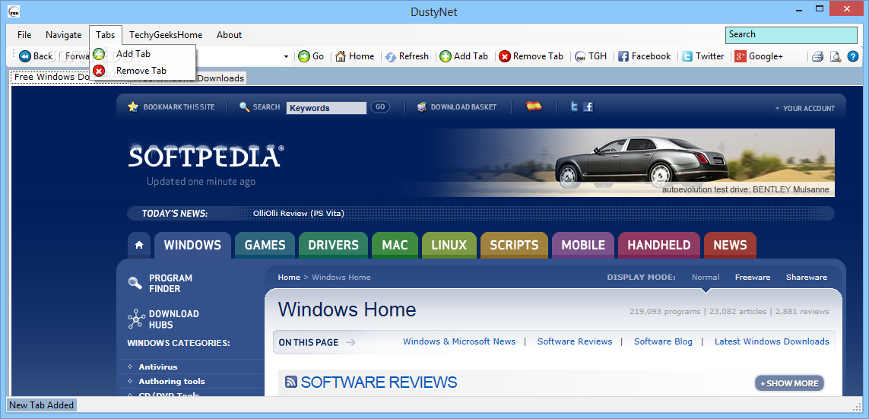869x419 pixels.
Task: Click the Bookmark This Site star
Action: (x=133, y=107)
